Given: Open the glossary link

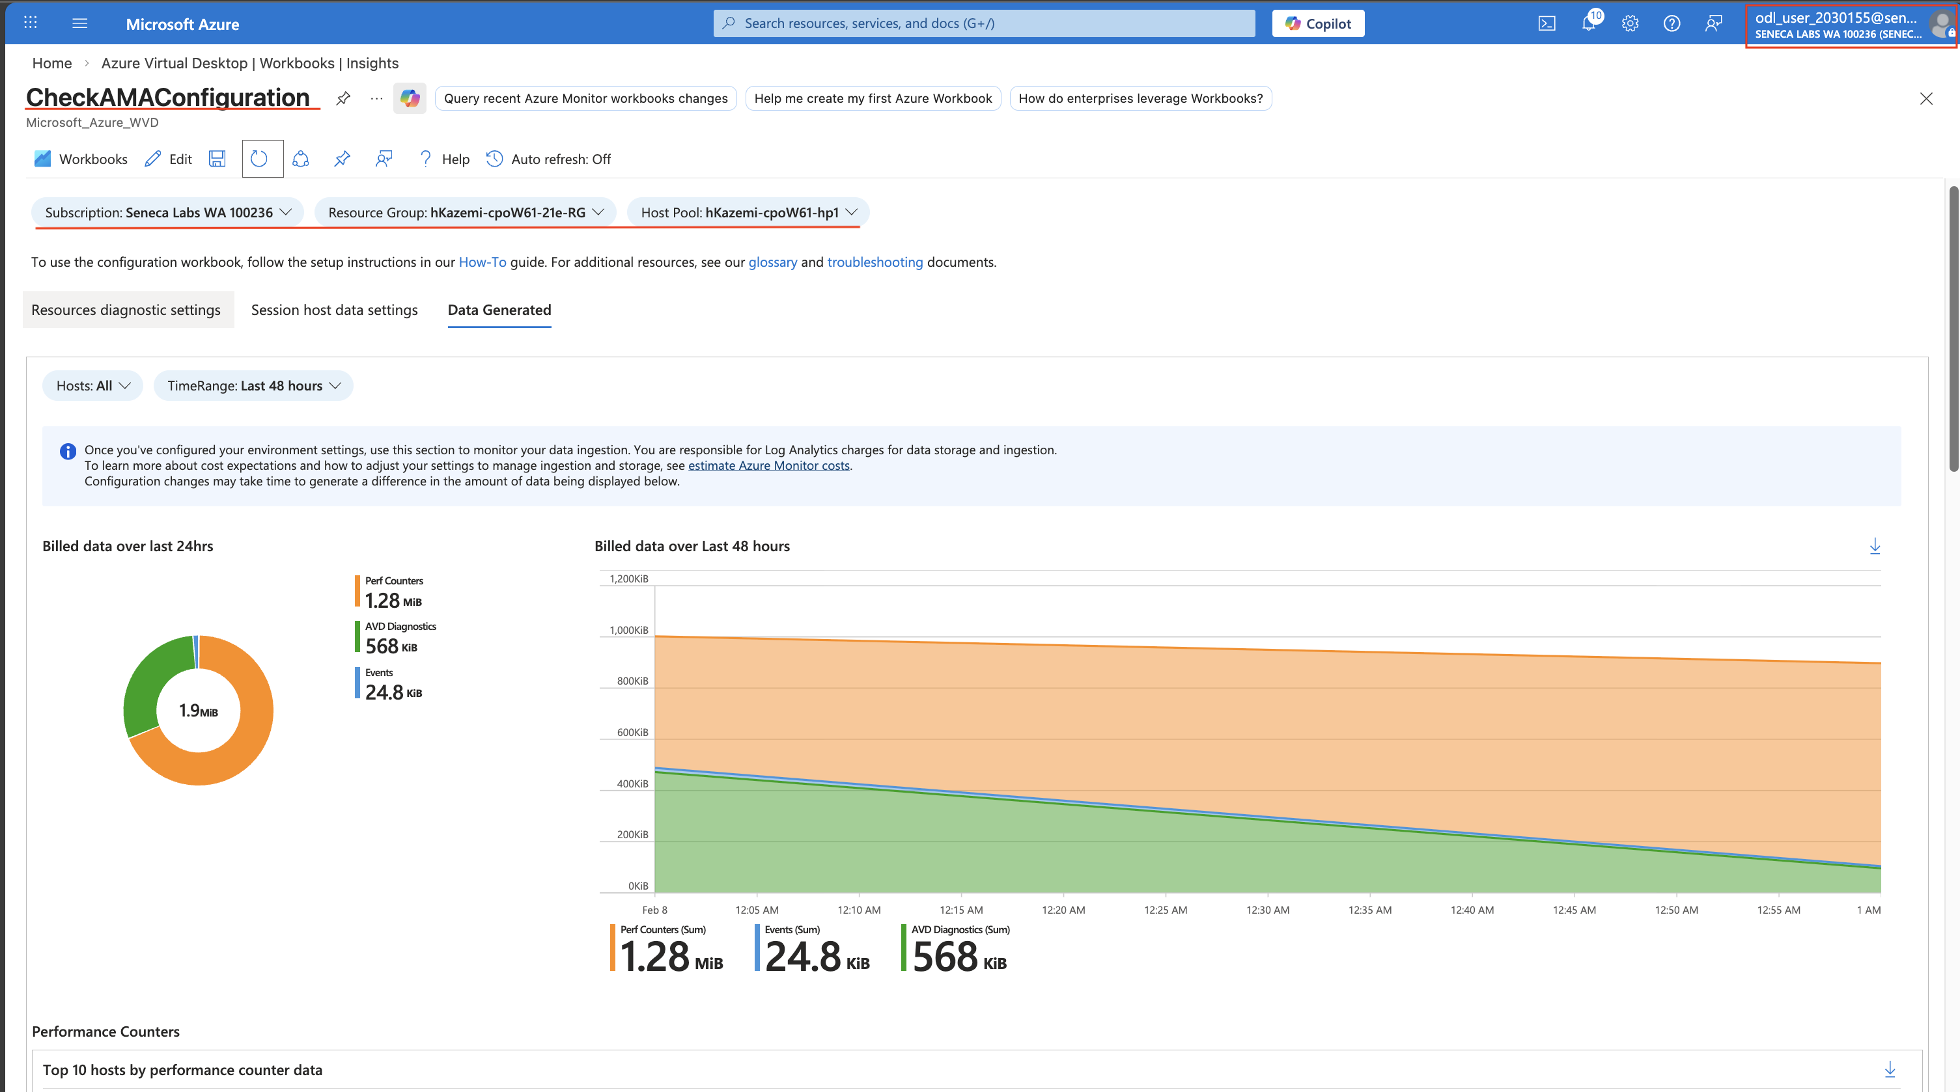Looking at the screenshot, I should coord(773,262).
